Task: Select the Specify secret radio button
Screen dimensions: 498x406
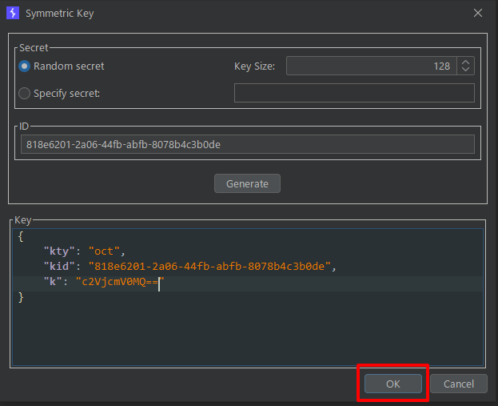Action: 25,94
